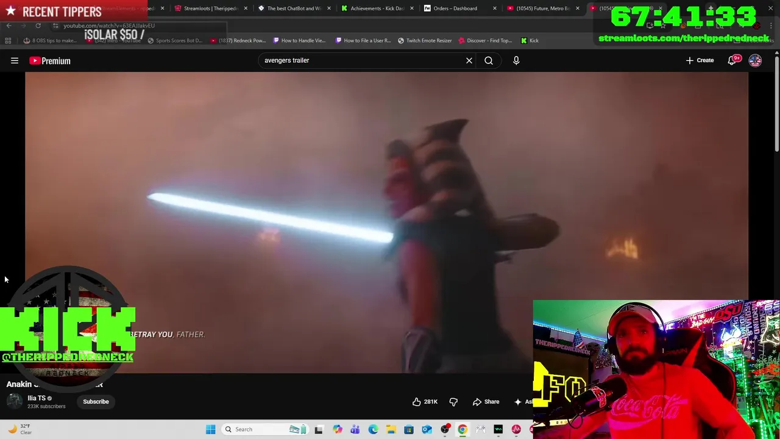Screen dimensions: 780x439
Task: Switch to OBS Studio on the taskbar
Action: tap(445, 429)
